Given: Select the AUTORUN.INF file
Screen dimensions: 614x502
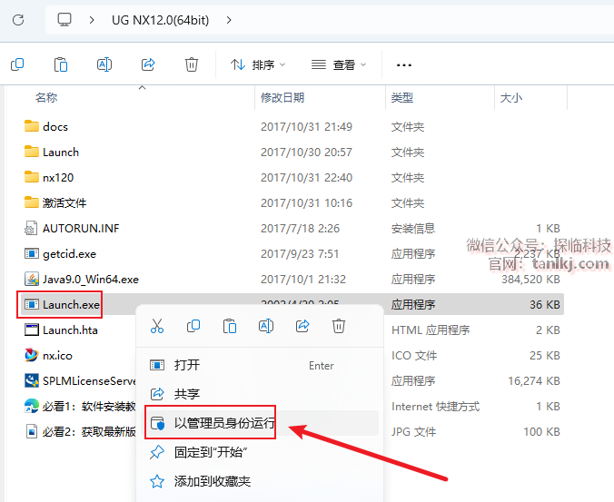Looking at the screenshot, I should click(72, 229).
